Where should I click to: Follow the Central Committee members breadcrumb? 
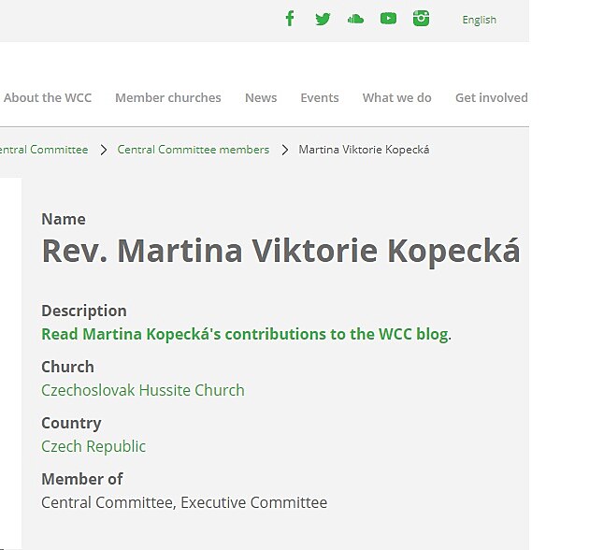(194, 150)
